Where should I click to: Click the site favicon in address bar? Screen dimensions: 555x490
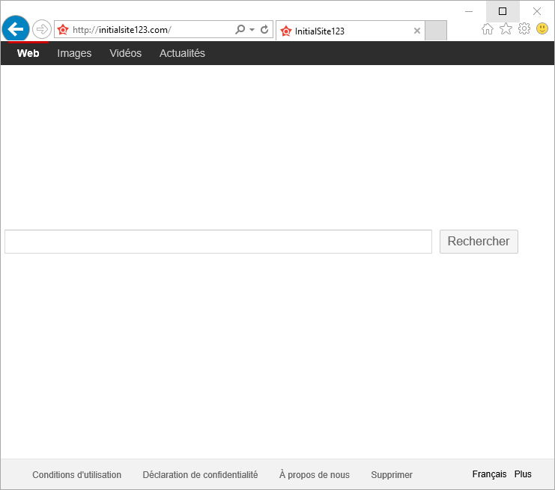tap(63, 30)
